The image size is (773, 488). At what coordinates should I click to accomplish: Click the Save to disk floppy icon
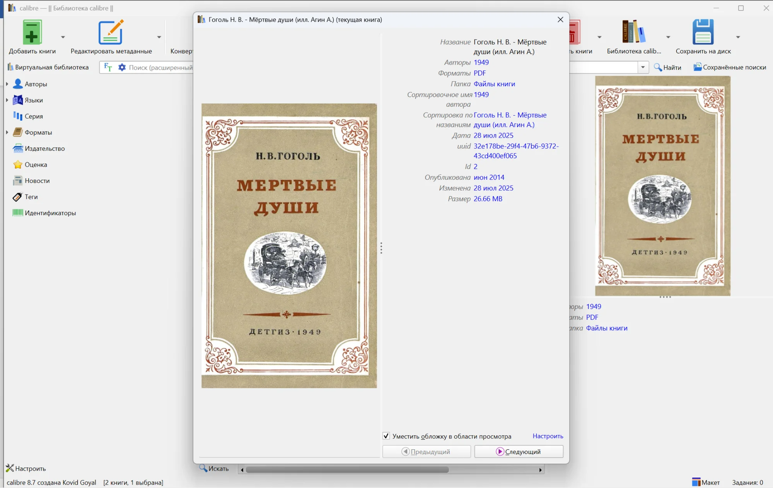[703, 32]
